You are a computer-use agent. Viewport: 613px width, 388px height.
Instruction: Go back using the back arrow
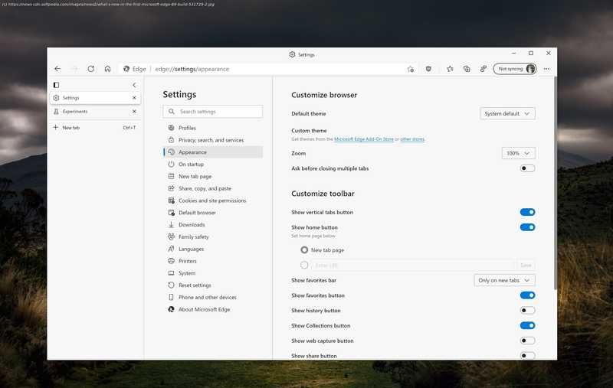(57, 69)
